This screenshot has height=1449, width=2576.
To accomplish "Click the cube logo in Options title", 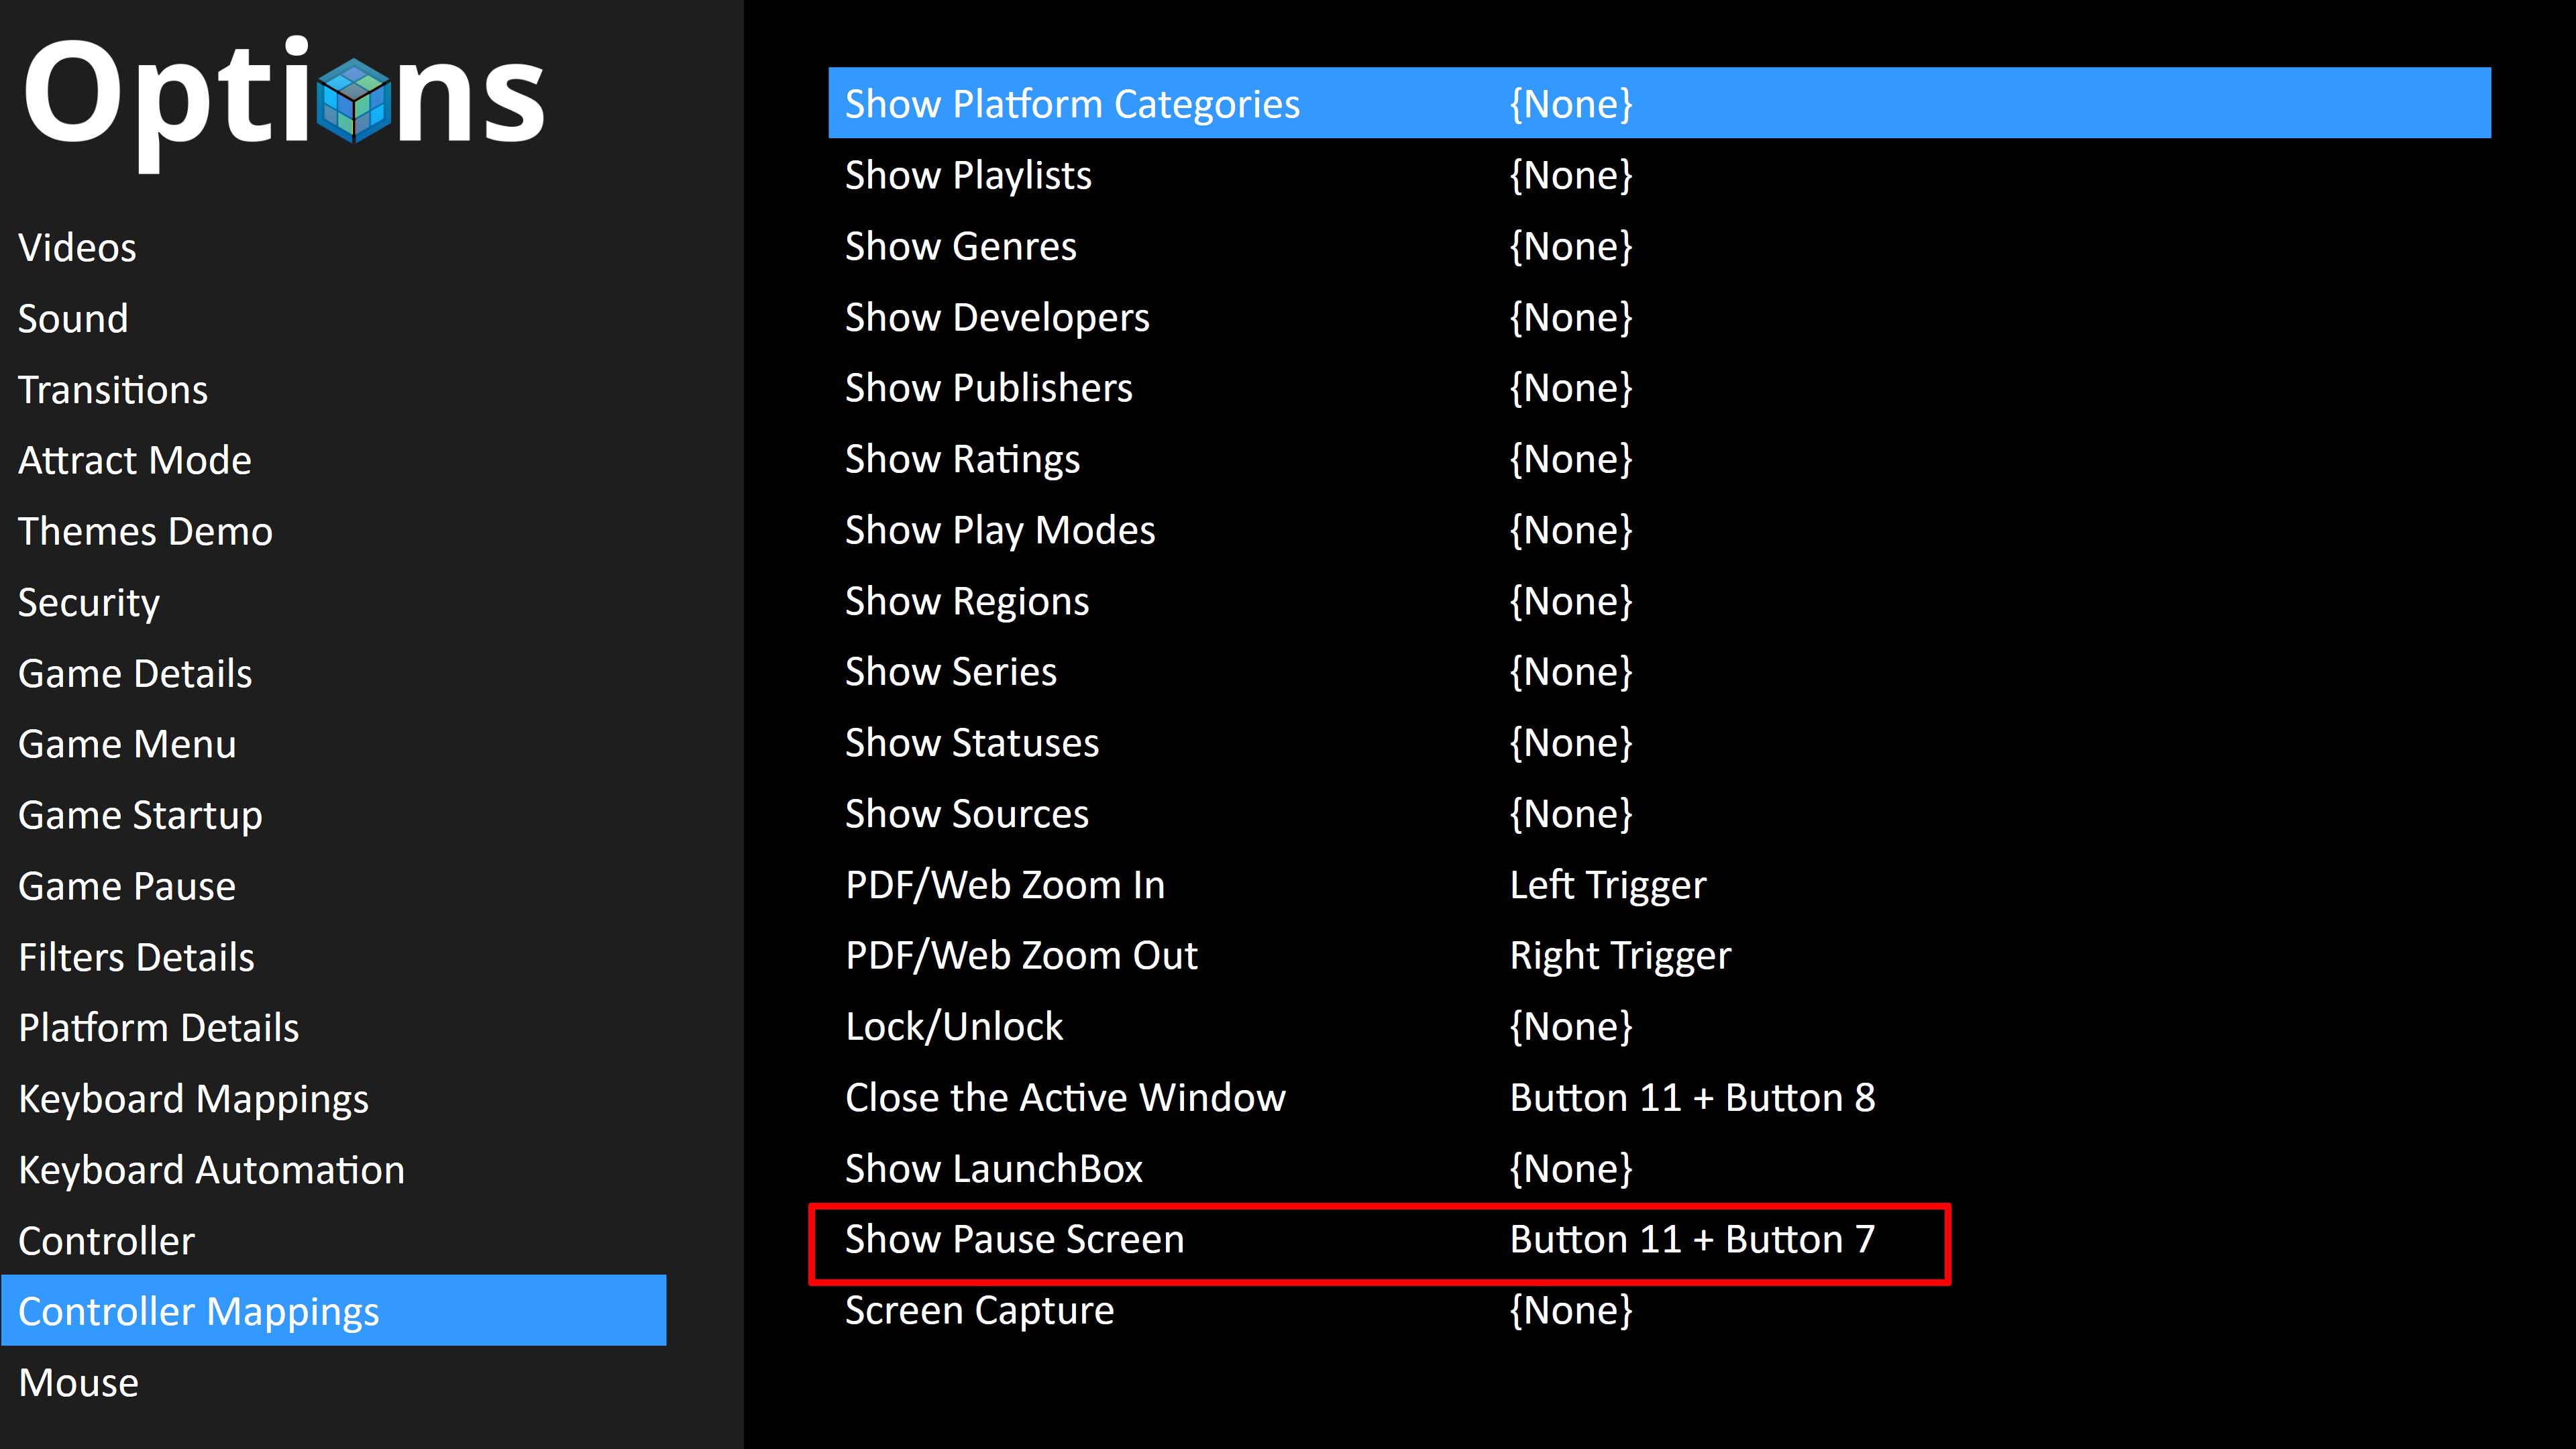I will (x=353, y=100).
